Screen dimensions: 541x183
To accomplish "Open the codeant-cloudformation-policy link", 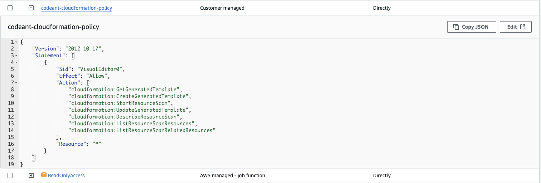I will (x=77, y=8).
